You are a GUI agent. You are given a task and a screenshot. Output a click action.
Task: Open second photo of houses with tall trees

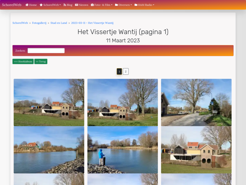[122, 102]
